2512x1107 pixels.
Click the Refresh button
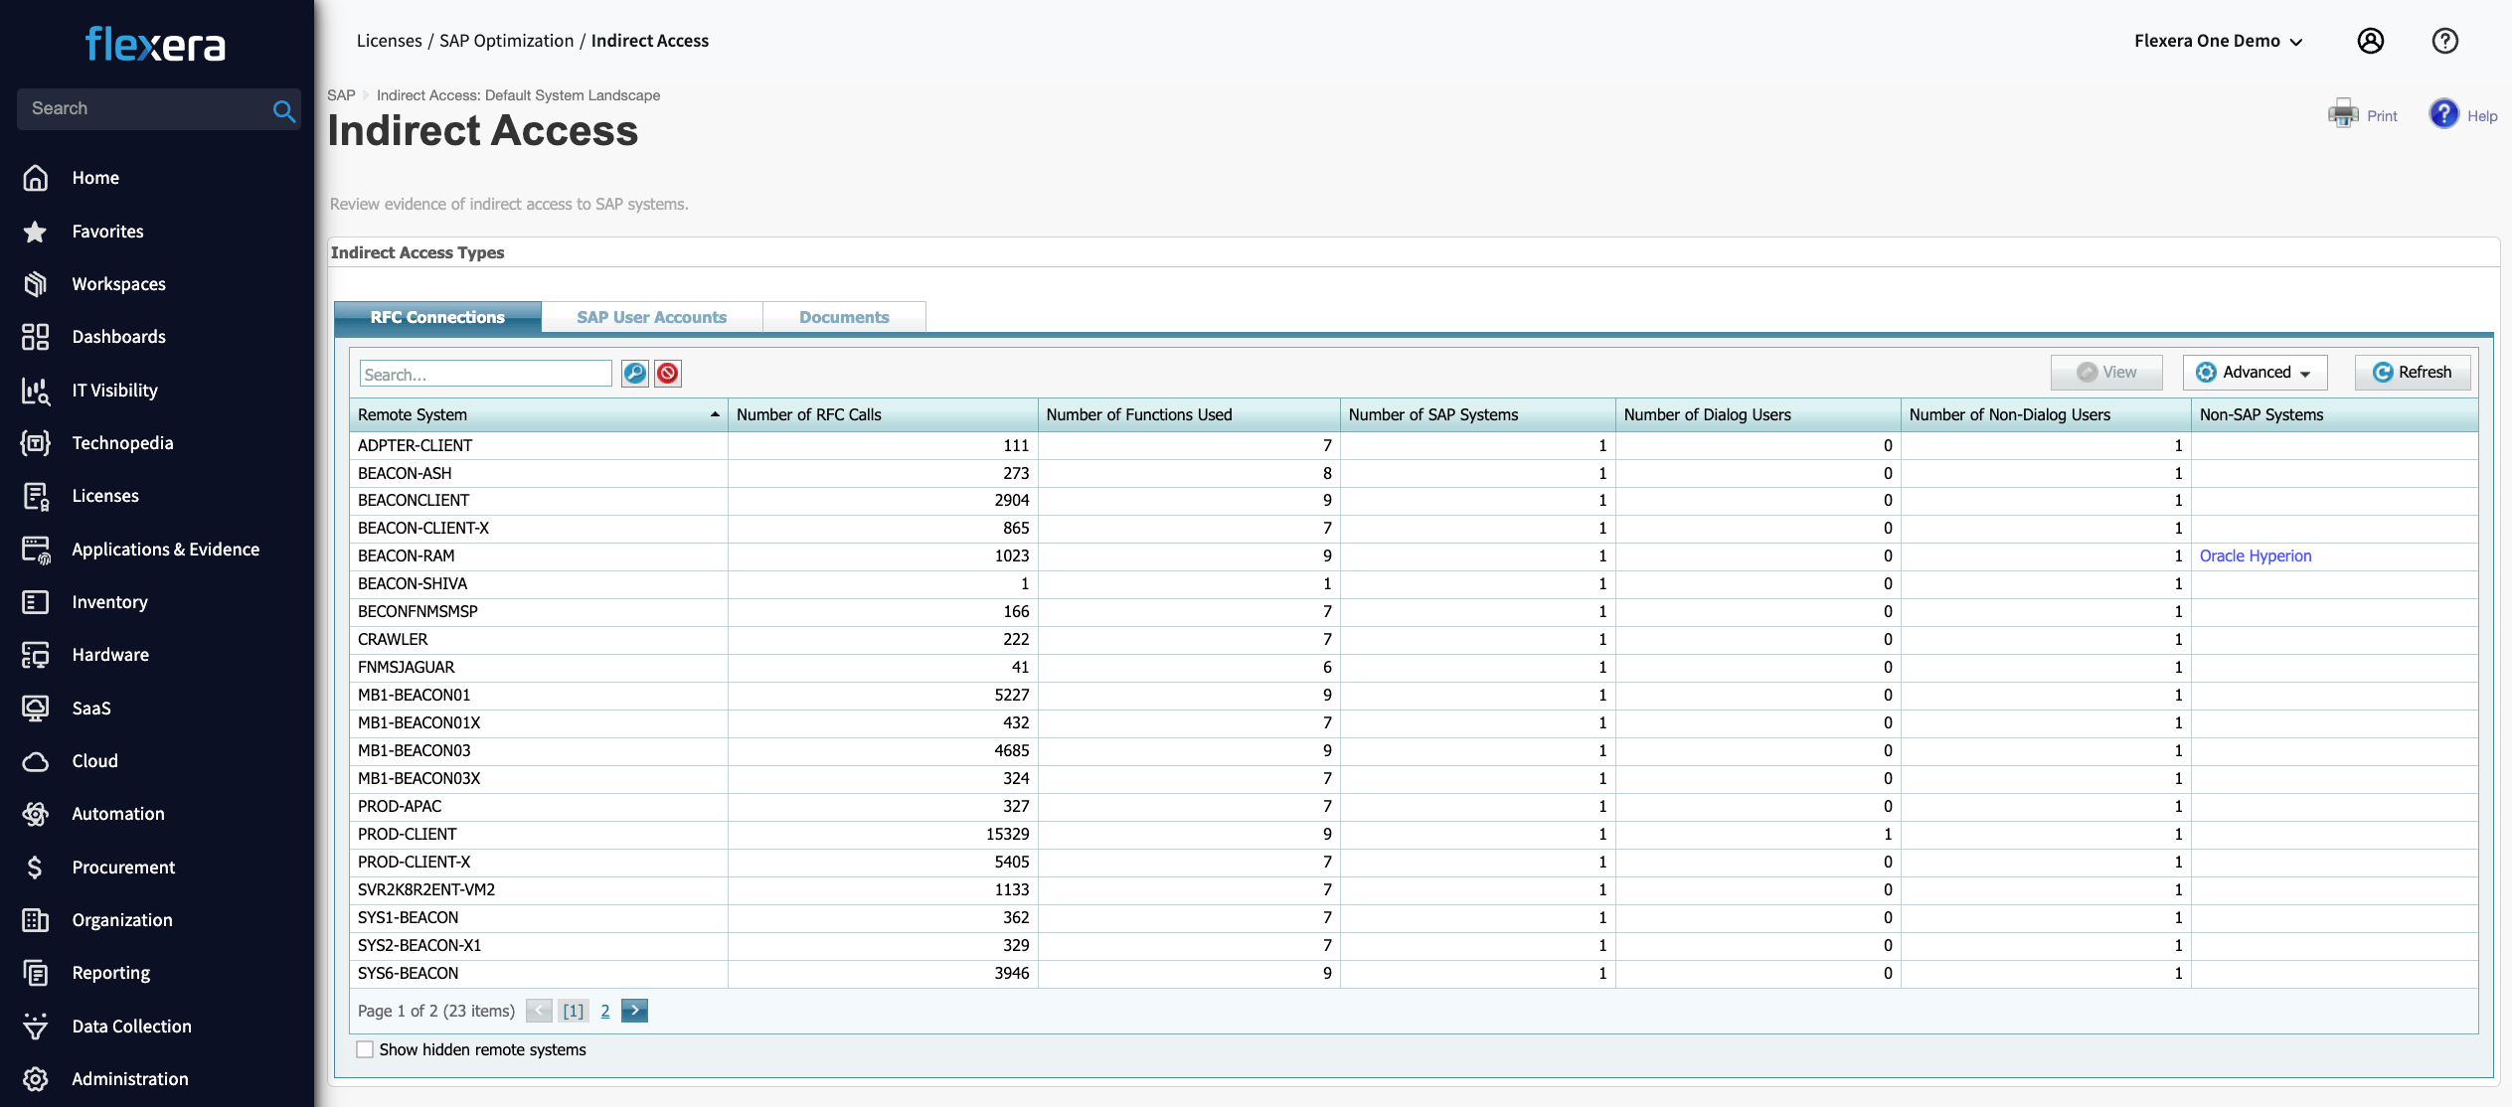[x=2412, y=373]
